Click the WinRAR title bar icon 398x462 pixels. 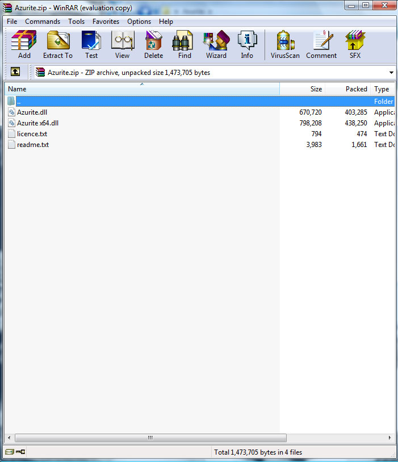(7, 8)
